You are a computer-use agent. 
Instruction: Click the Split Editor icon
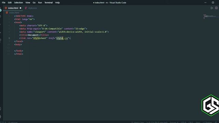tap(216, 8)
